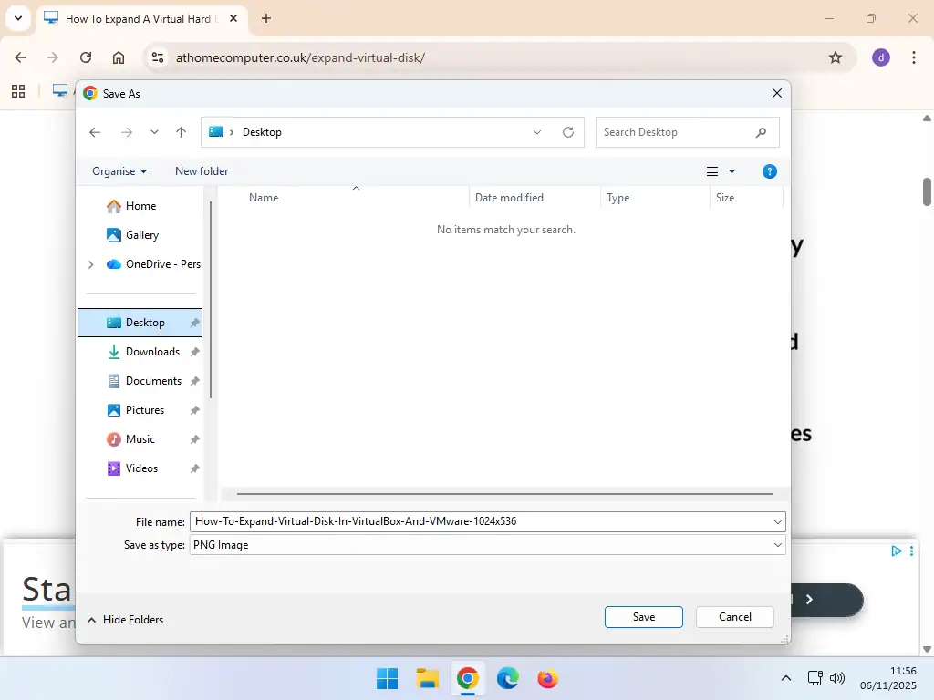Refresh the Desktop folder view
934x700 pixels.
[x=567, y=131]
